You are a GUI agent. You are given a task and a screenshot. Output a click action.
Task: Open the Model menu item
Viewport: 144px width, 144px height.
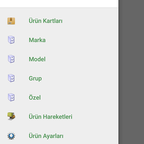point(59,59)
